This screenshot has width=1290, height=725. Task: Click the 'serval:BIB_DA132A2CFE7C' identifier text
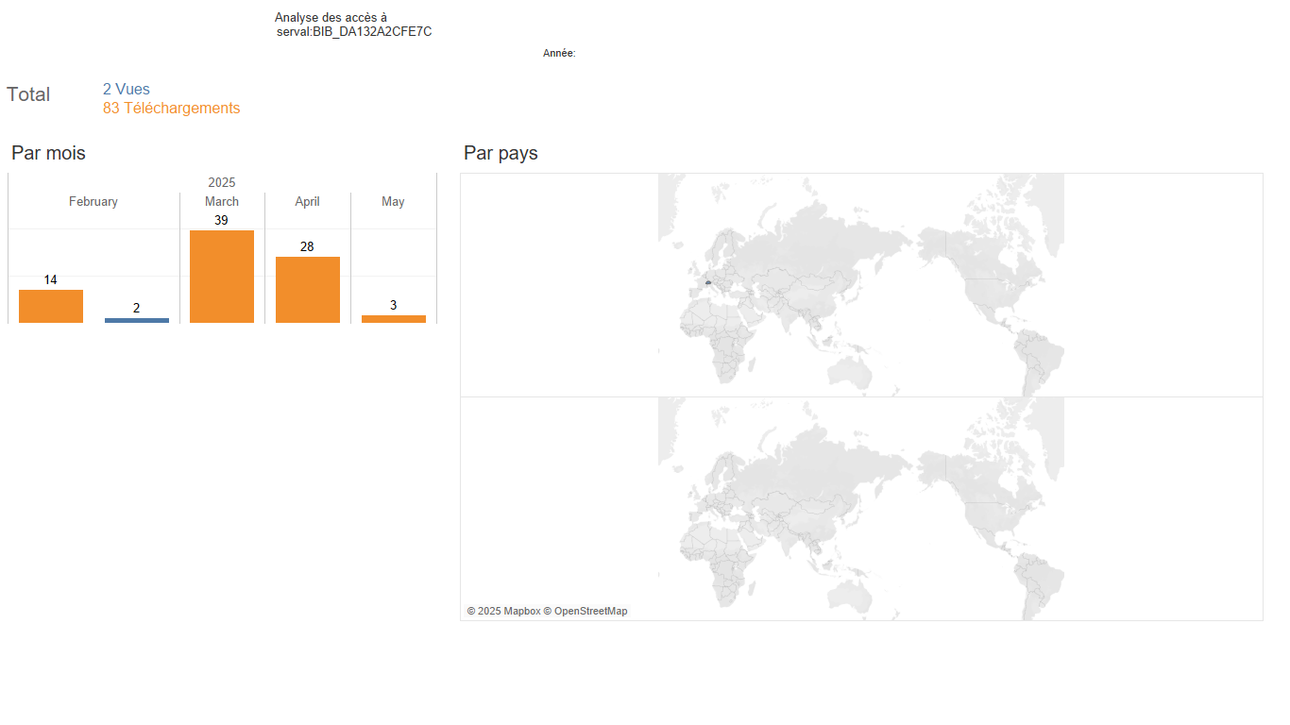click(x=354, y=32)
